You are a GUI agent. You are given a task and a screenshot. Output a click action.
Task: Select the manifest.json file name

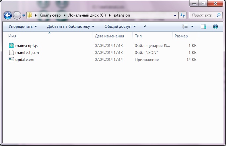coord(27,53)
